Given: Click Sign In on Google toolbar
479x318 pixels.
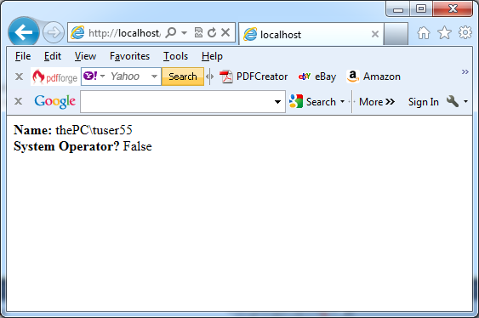Looking at the screenshot, I should (x=424, y=102).
